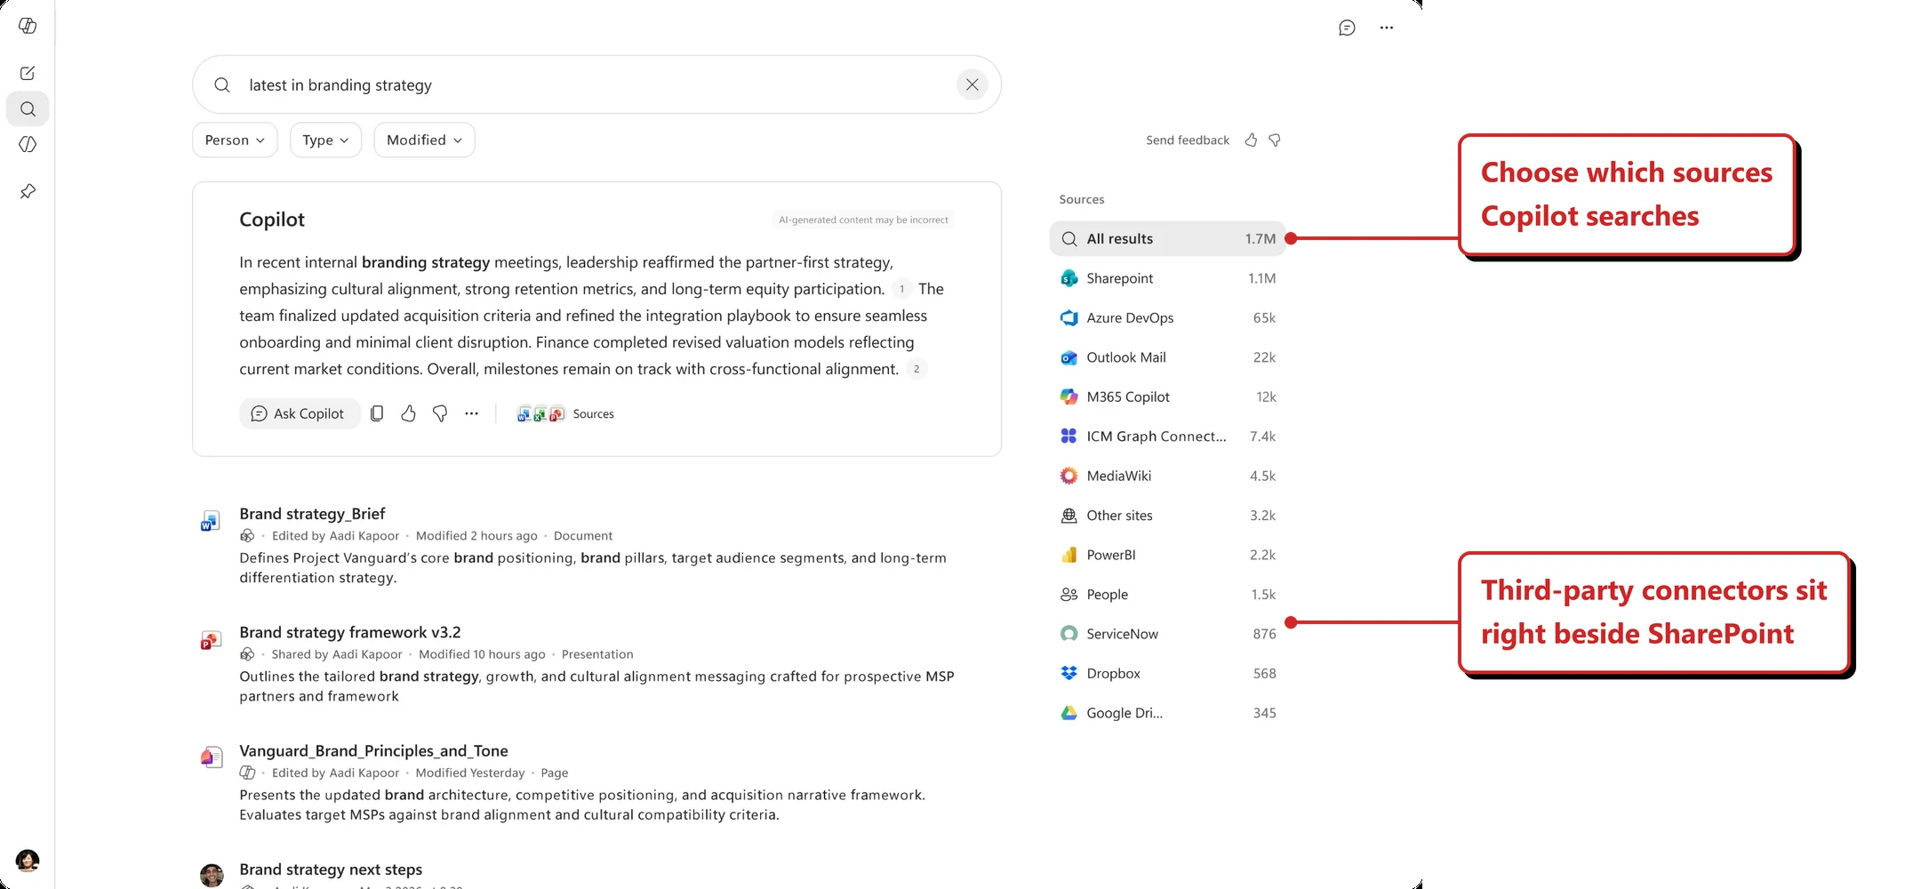Open Brand strategy next steps result
This screenshot has width=1929, height=889.
point(331,869)
